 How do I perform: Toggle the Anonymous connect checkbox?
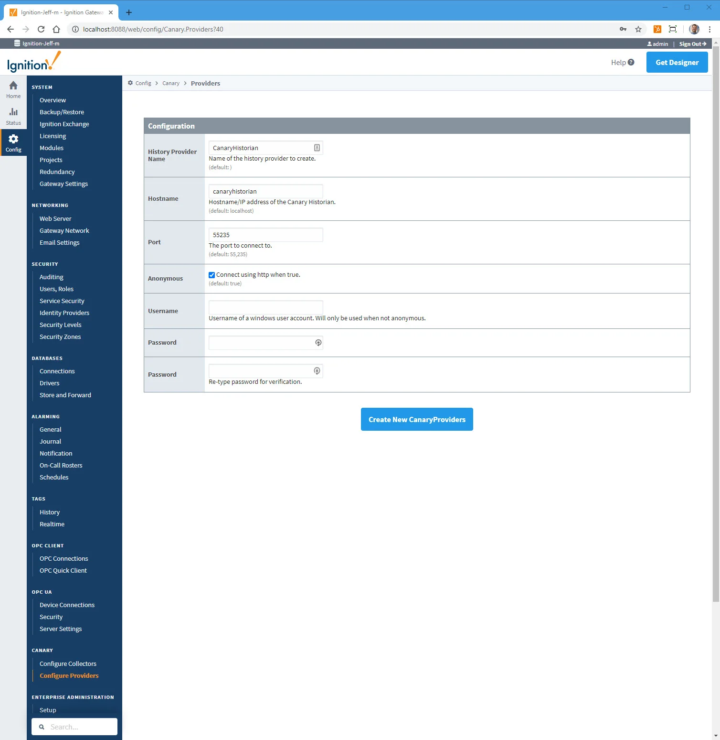coord(212,275)
